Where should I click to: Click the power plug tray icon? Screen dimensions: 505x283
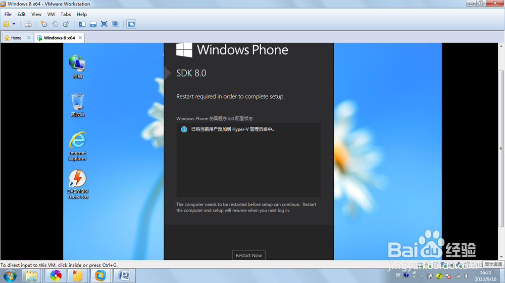point(430,276)
